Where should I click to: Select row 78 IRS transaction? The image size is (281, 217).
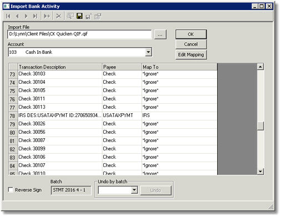(113, 115)
